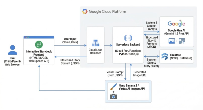Click 'Session State & Story History' label
Viewport: 203px width, 110px height.
pos(152,63)
